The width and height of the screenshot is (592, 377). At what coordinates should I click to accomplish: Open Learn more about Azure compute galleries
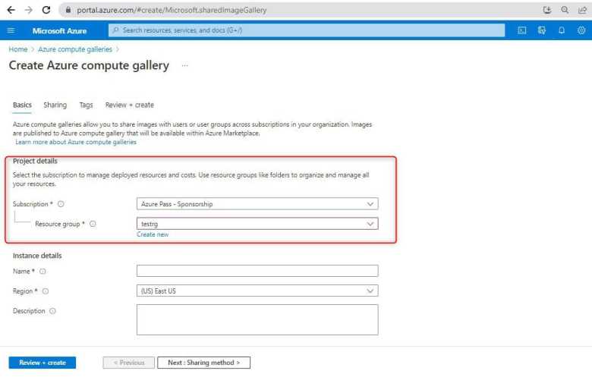pos(76,142)
